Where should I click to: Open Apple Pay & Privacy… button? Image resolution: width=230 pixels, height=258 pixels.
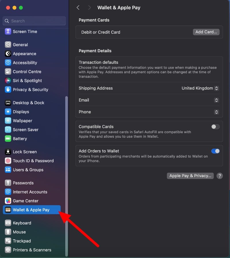coord(190,176)
